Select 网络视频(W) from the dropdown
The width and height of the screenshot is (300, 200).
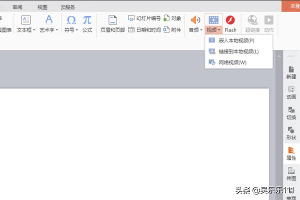tap(238, 62)
